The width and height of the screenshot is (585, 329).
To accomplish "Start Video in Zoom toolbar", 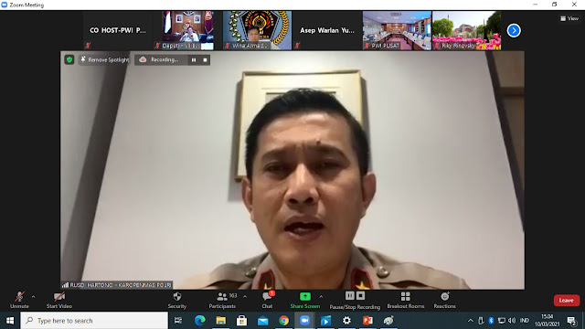I will coord(59,300).
